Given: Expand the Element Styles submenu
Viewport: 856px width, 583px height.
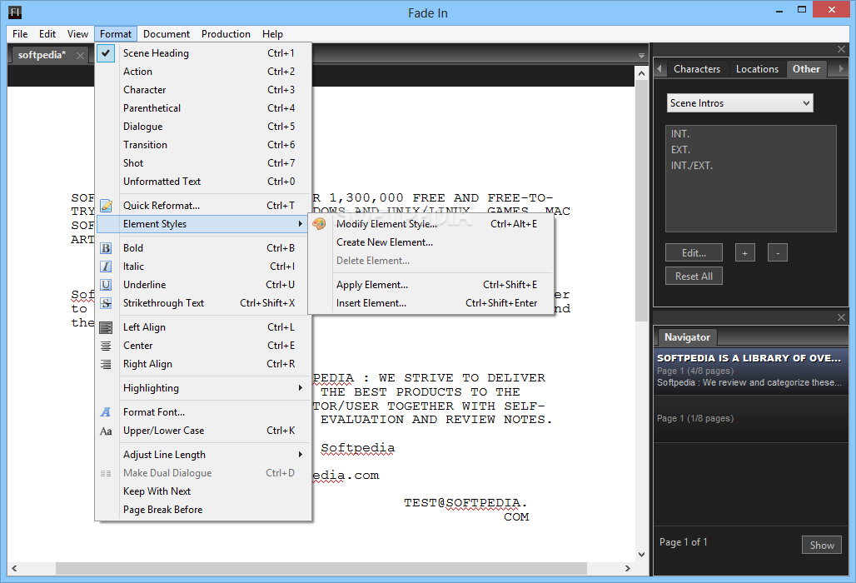Looking at the screenshot, I should (x=201, y=224).
